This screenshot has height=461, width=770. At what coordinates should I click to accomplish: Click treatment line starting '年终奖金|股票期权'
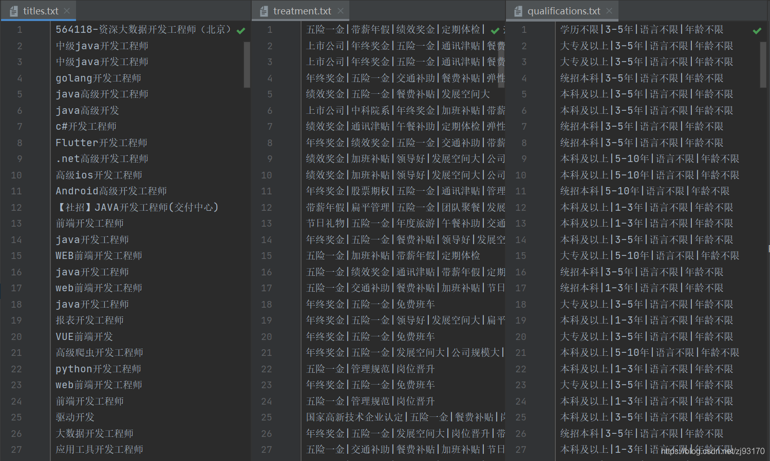[406, 191]
